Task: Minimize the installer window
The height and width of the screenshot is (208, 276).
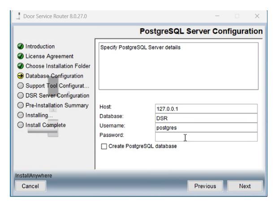Action: click(217, 16)
